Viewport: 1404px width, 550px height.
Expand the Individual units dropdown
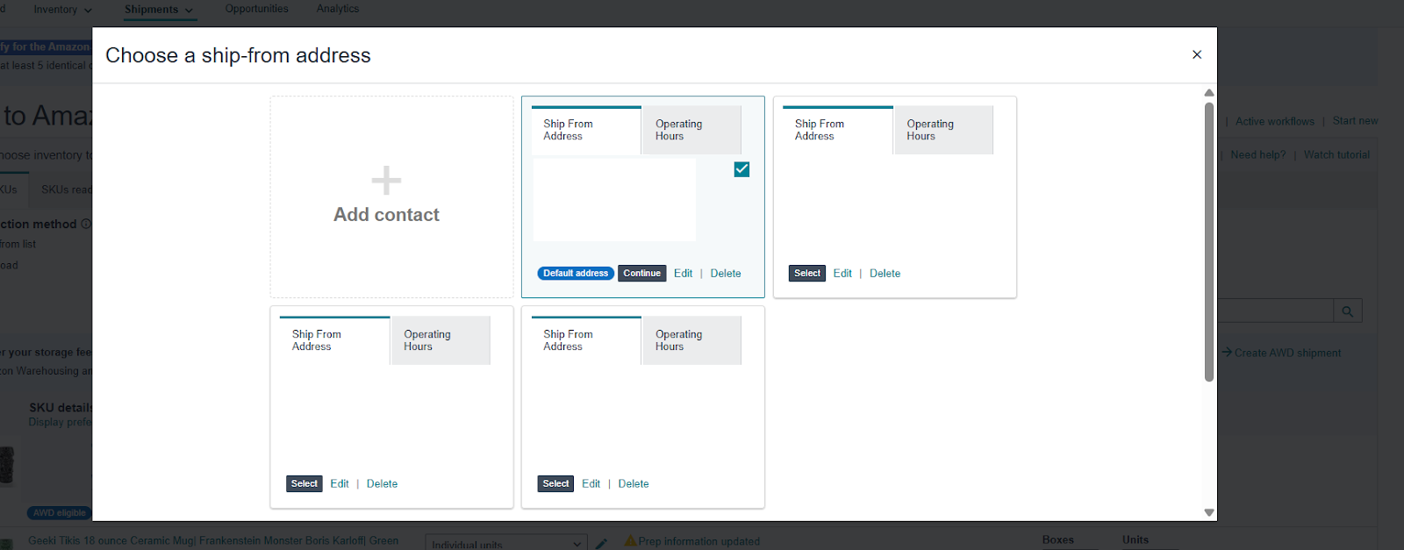point(505,544)
